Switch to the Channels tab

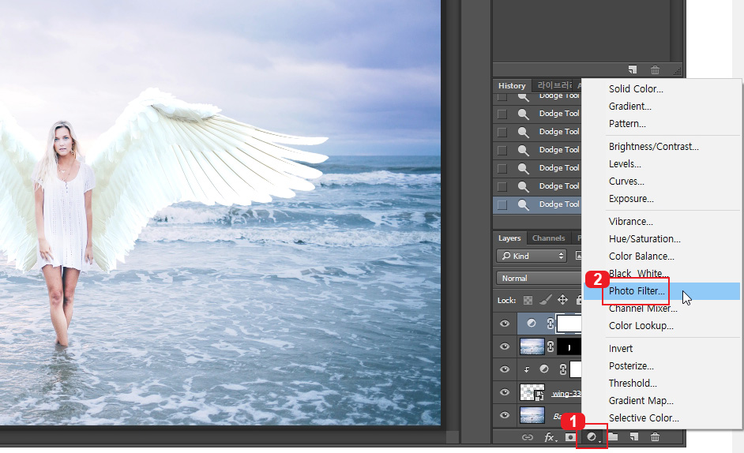point(548,238)
